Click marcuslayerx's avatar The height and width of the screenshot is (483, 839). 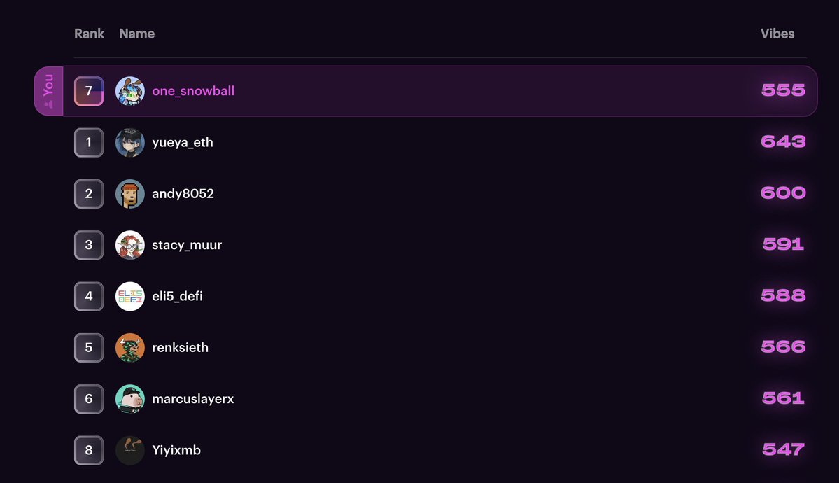pyautogui.click(x=130, y=399)
